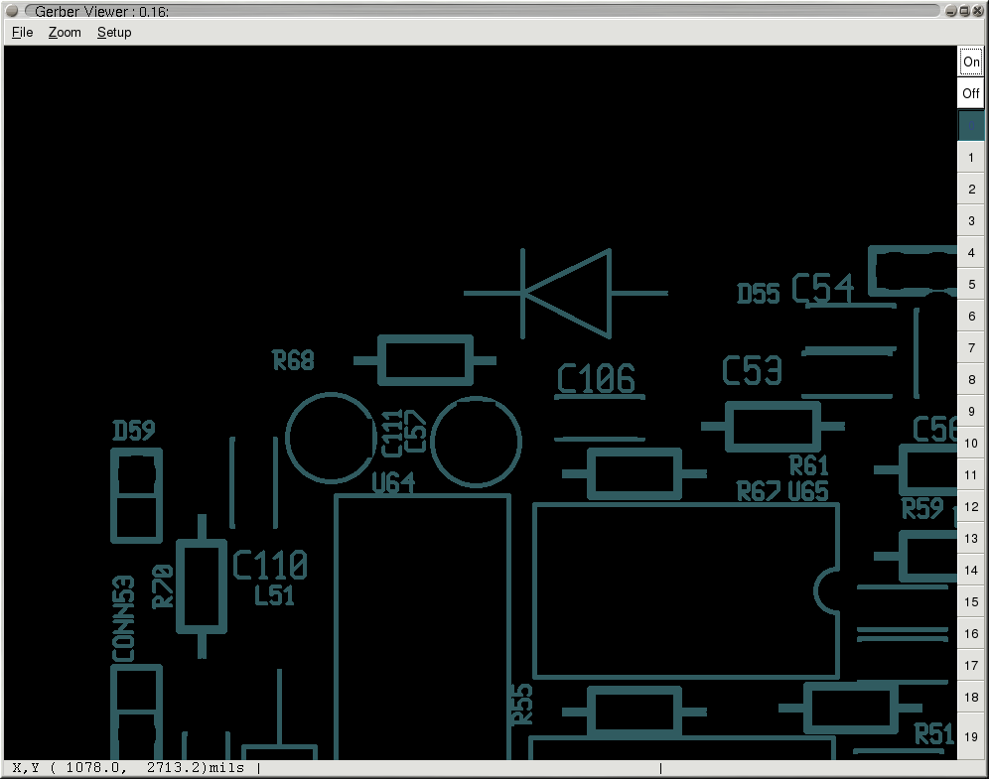The width and height of the screenshot is (989, 779).
Task: Toggle layer 5 visibility
Action: (x=970, y=285)
